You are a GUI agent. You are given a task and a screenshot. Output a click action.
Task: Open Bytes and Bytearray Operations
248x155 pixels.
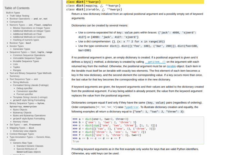tap(29, 116)
